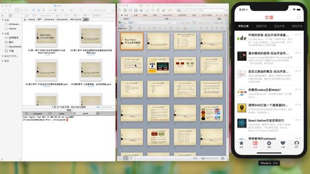
Task: Click Print icon in PowerPoint toolbar
Action: [x=141, y=10]
